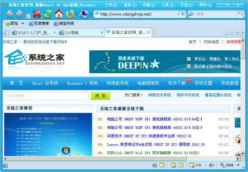The image size is (248, 172).
Task: Click the red X Stop loading button
Action: click(37, 14)
